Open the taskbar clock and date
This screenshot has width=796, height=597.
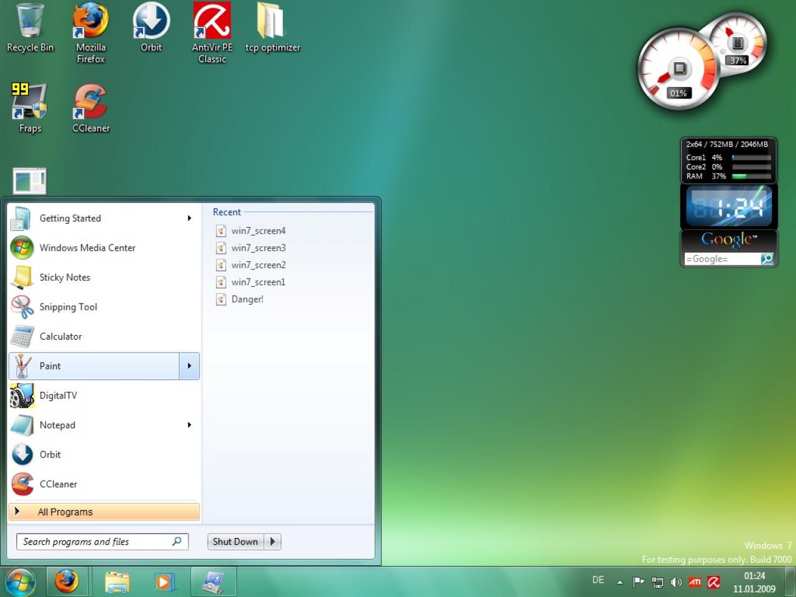coord(754,582)
